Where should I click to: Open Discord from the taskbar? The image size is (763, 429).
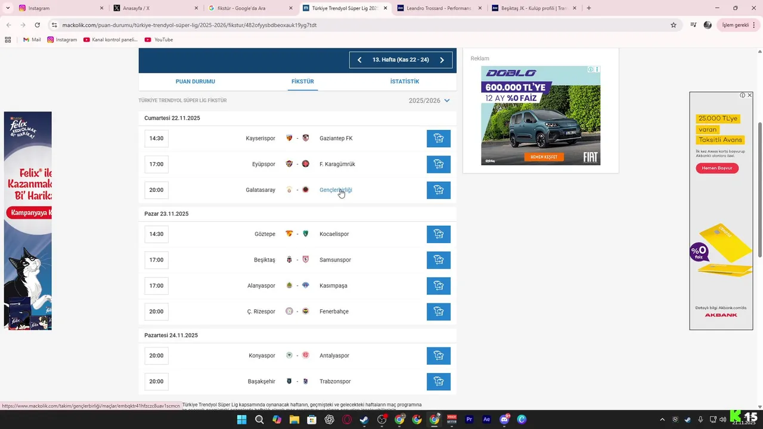point(504,419)
